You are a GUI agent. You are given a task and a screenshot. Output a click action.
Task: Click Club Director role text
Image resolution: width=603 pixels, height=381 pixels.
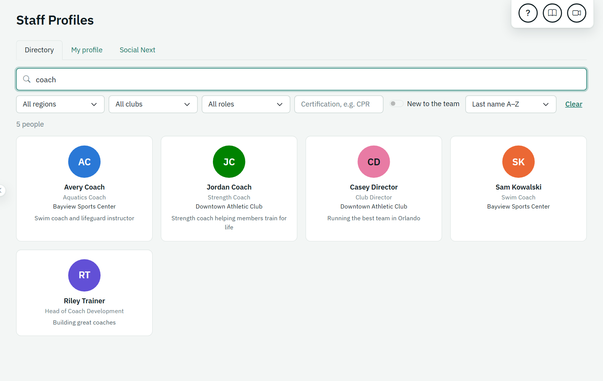pyautogui.click(x=374, y=198)
